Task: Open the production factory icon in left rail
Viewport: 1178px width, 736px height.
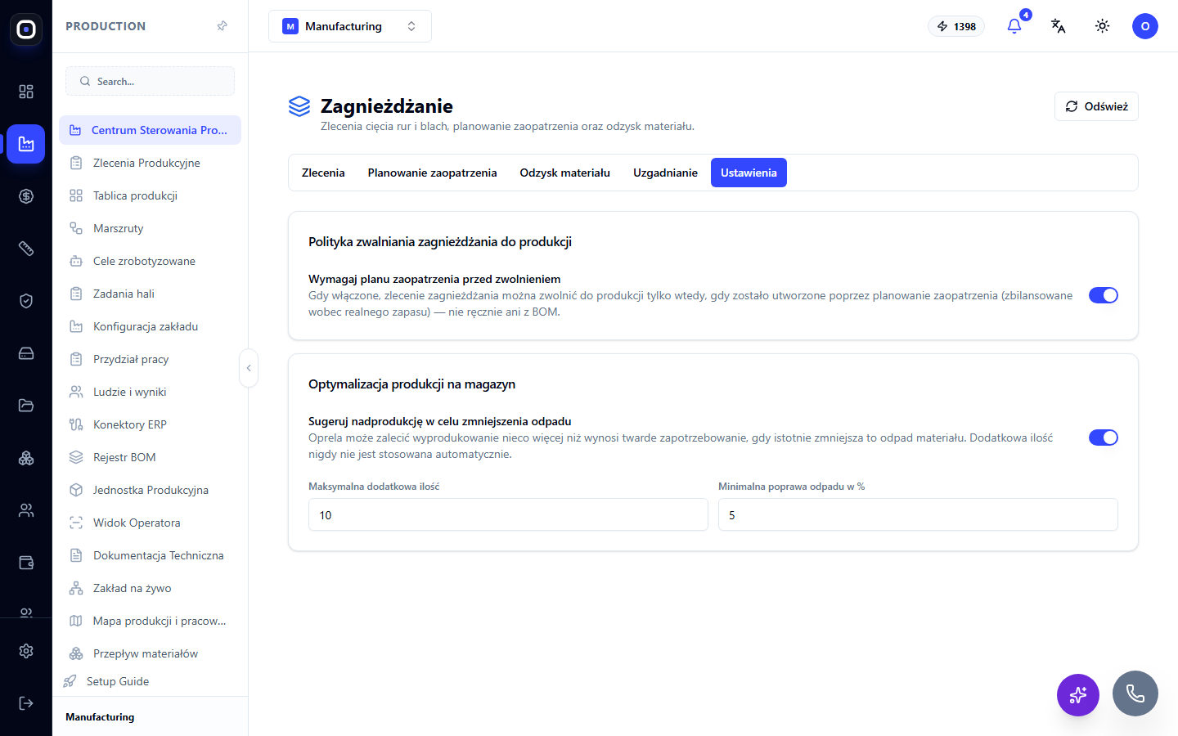Action: [x=26, y=144]
